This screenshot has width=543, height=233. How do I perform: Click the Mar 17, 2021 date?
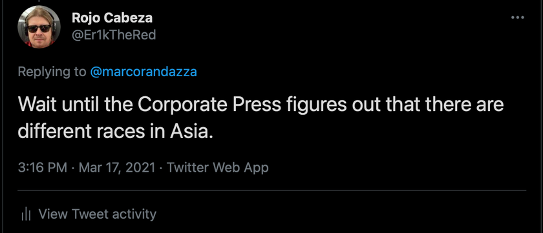[117, 168]
